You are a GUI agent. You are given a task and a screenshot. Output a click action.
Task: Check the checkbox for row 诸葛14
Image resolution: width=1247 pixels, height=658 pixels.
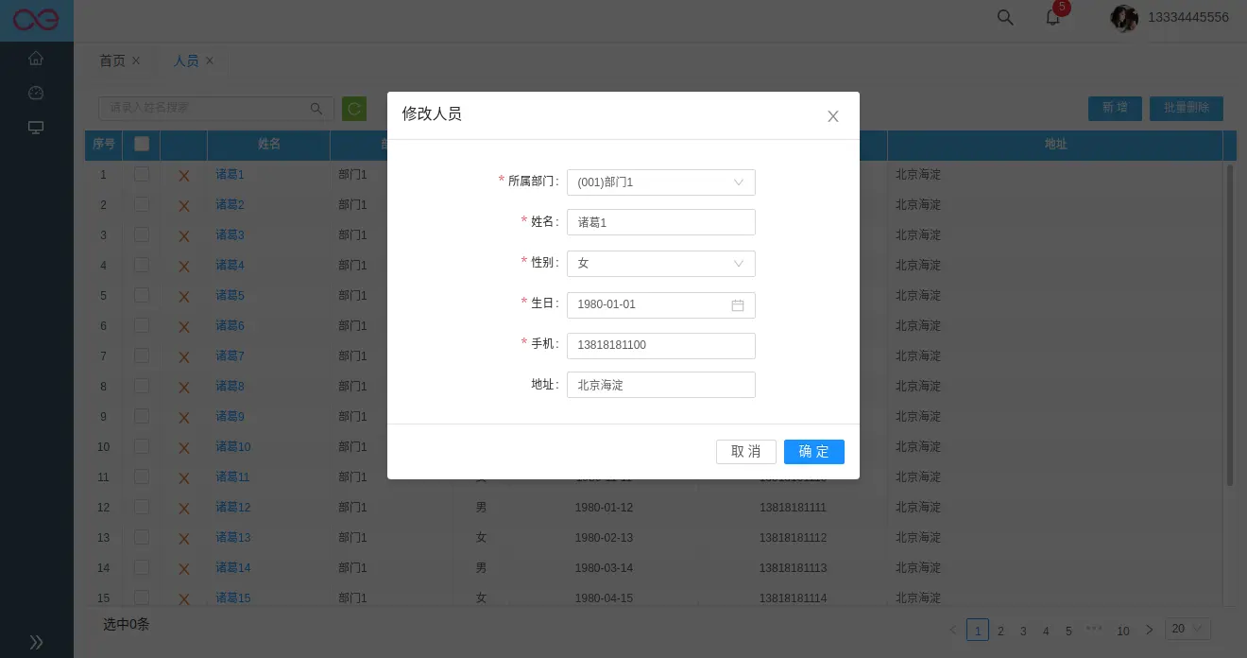coord(142,567)
